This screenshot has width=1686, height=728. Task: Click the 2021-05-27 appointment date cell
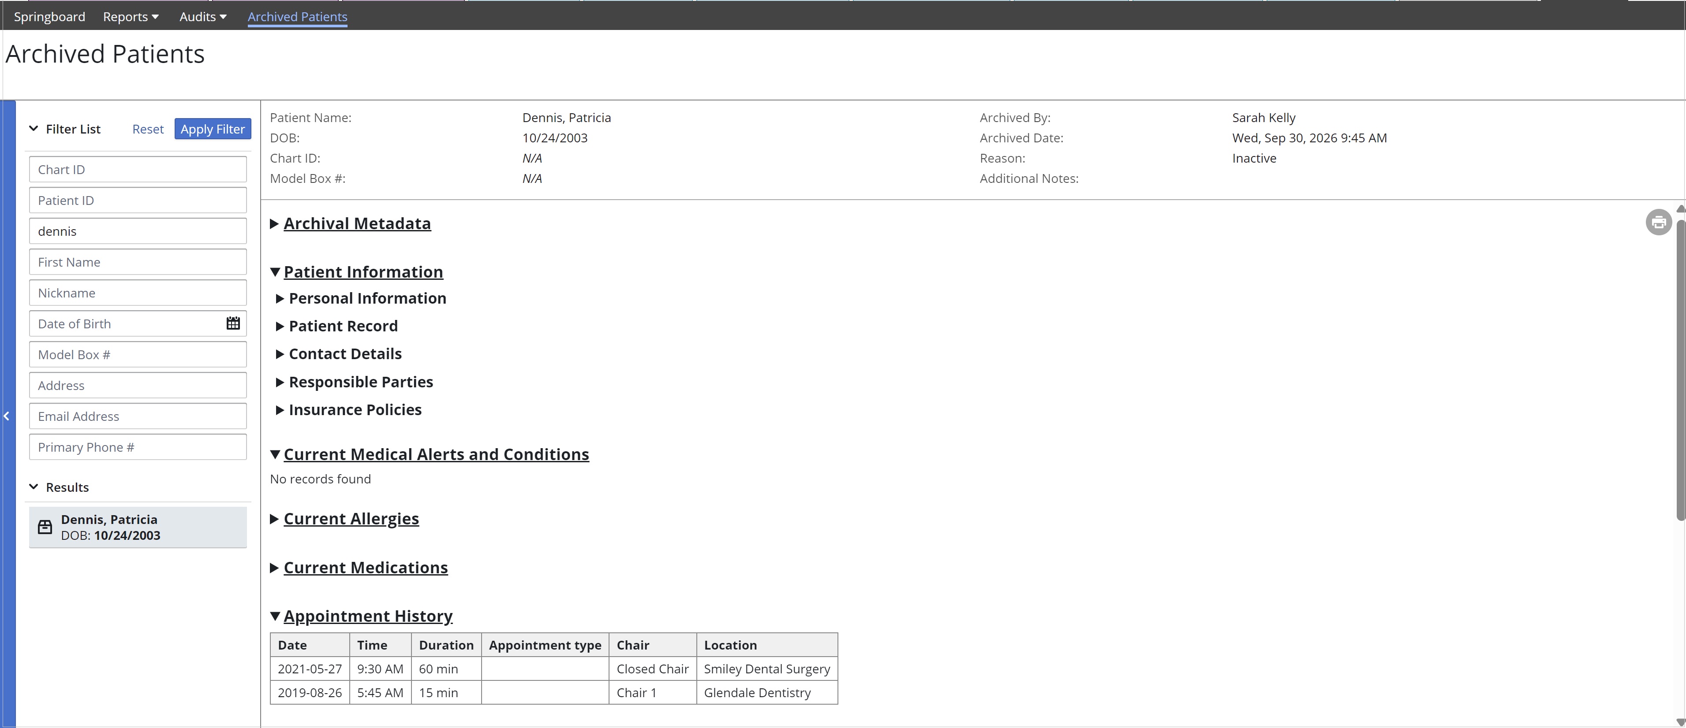pos(310,669)
